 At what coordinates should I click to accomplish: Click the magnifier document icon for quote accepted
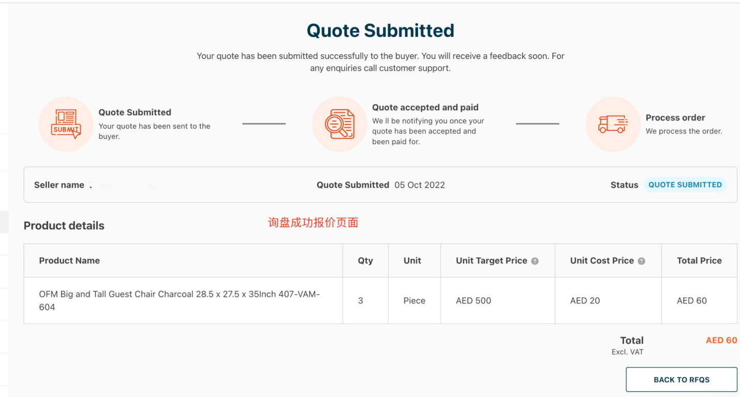point(339,124)
